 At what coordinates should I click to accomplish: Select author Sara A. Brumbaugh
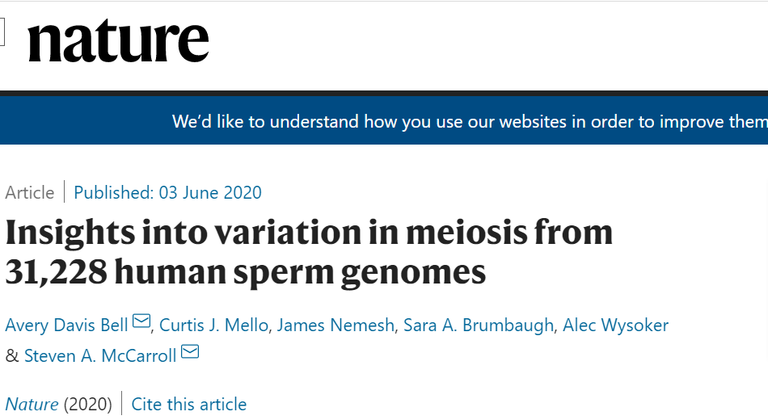pos(479,325)
